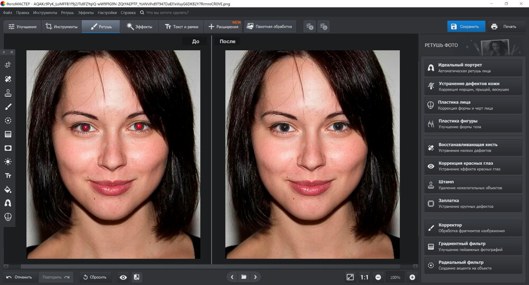This screenshot has width=529, height=285.
Task: Open the Эффекты menu in menu bar
Action: coord(85,12)
